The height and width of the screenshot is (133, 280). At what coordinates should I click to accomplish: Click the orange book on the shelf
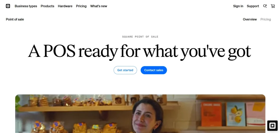point(211,114)
